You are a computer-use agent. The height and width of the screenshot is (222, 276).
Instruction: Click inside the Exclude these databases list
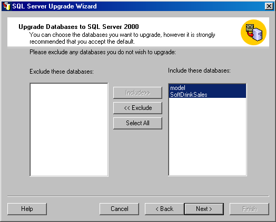pyautogui.click(x=69, y=129)
